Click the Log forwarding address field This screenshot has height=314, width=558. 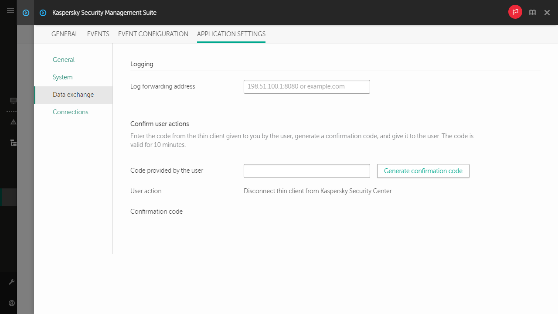coord(306,86)
